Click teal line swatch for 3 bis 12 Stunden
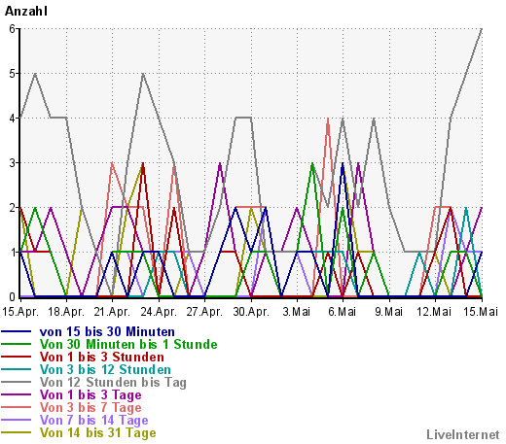This screenshot has width=506, height=444. [17, 369]
